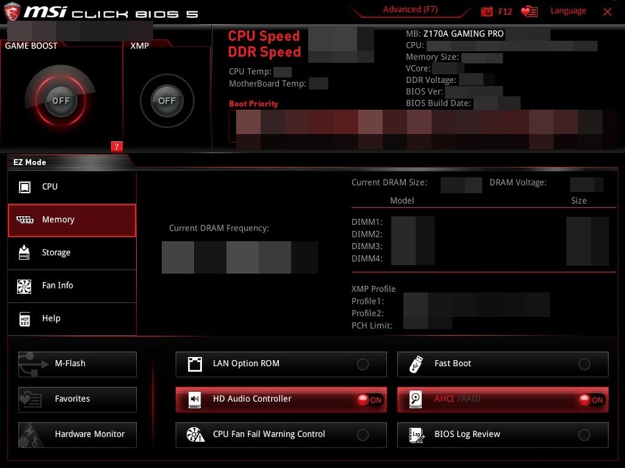Click the Fan Info fan icon
625x468 pixels.
(24, 286)
